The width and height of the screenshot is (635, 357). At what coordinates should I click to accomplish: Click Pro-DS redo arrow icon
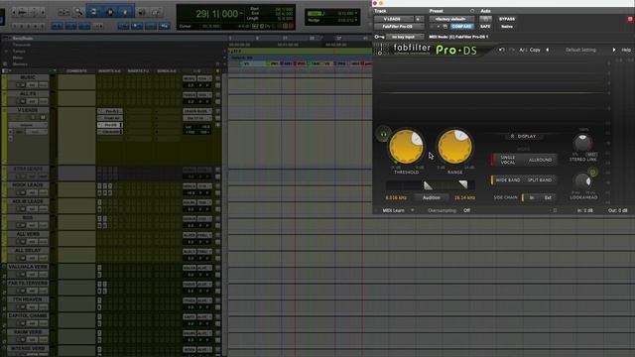click(x=512, y=50)
